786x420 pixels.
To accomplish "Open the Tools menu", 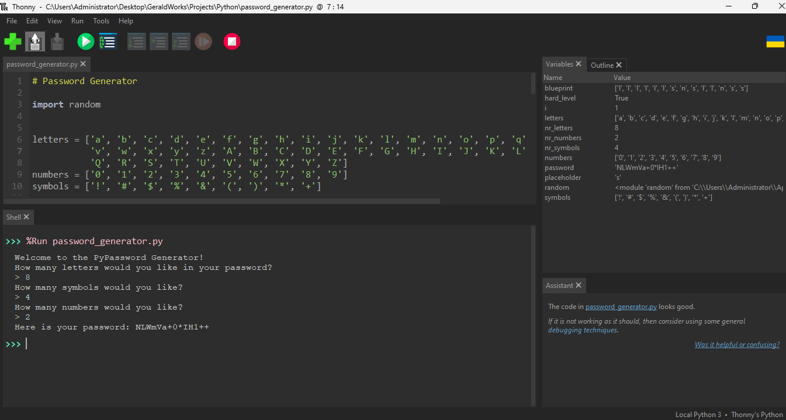I will (x=101, y=20).
